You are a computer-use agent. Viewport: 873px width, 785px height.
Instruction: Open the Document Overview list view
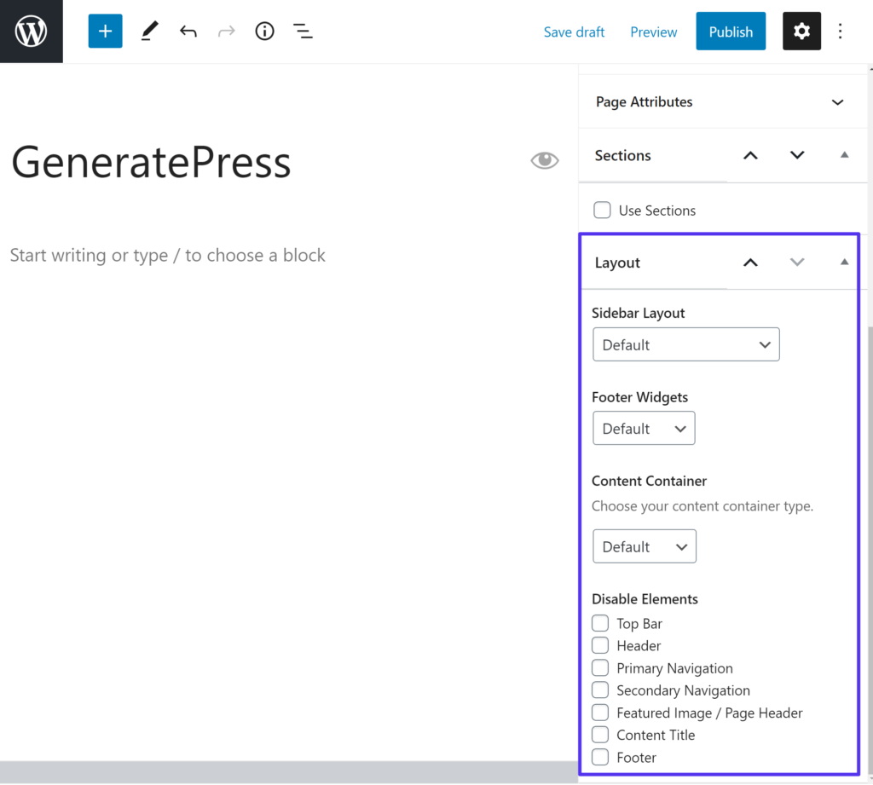click(x=303, y=31)
